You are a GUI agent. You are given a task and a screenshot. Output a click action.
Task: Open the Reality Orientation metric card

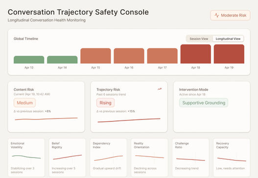click(150, 158)
